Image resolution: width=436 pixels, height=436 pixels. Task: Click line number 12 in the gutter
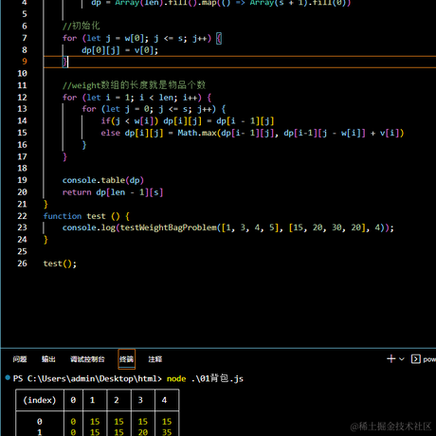pos(22,98)
